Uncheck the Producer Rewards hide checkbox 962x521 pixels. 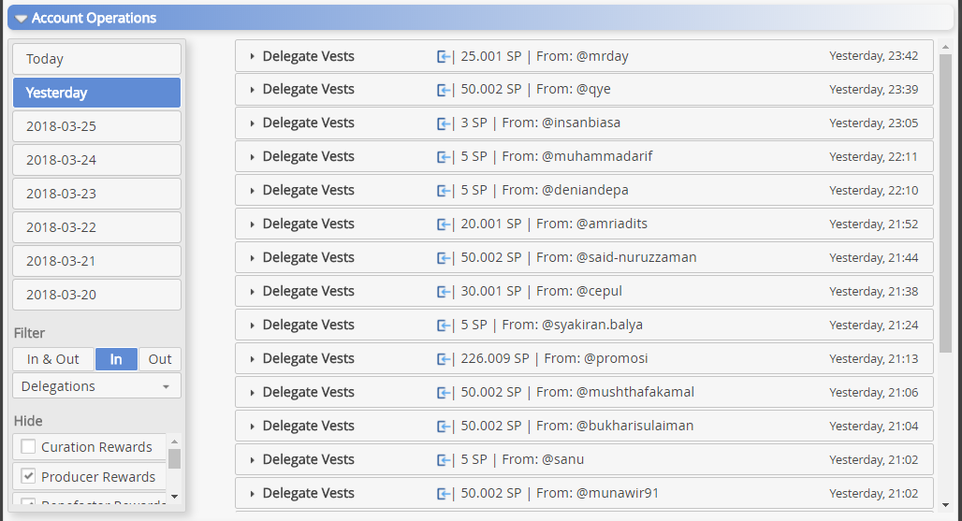tap(29, 476)
